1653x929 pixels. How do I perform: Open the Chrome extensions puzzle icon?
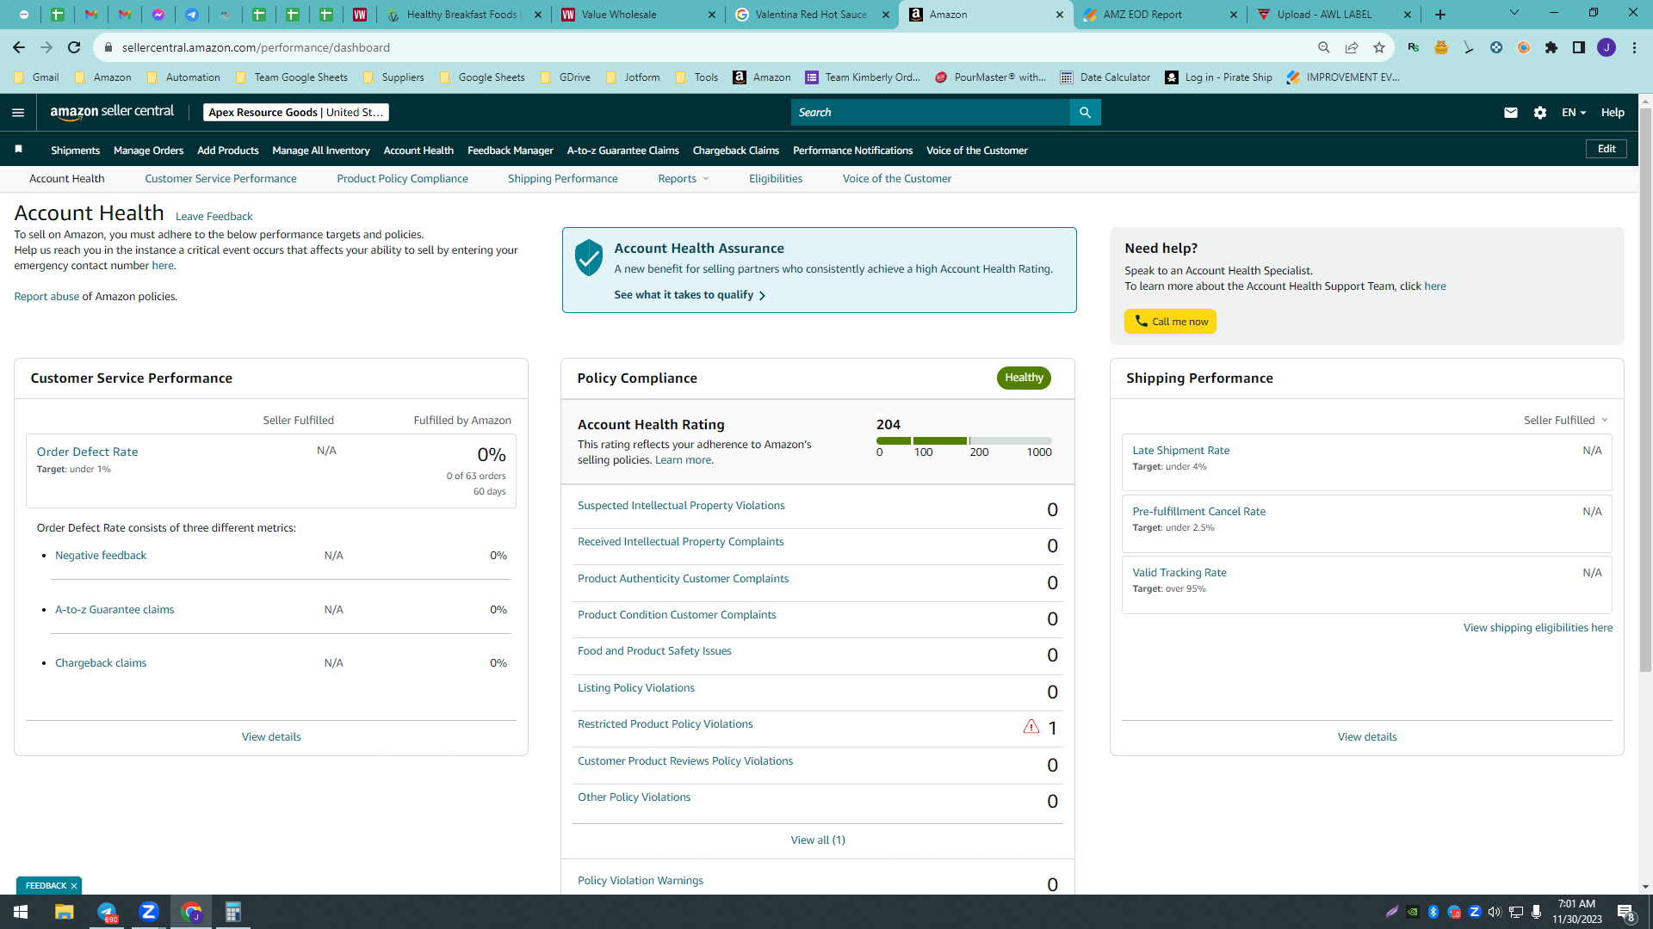pos(1551,47)
